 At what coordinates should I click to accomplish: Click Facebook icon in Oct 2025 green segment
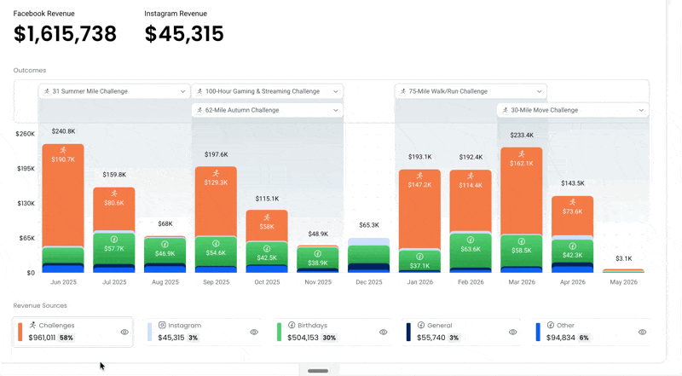(x=267, y=248)
